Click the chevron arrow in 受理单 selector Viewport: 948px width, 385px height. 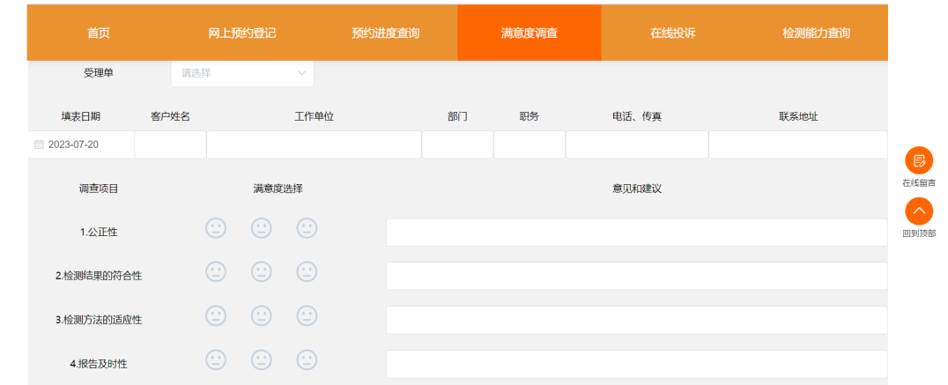click(301, 73)
